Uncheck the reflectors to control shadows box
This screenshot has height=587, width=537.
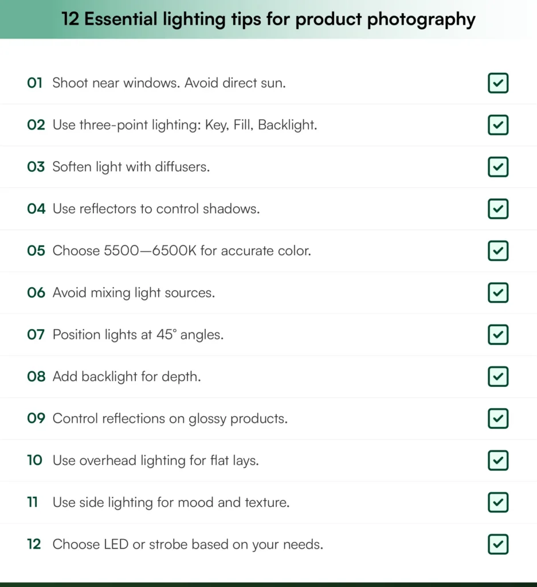coord(498,209)
